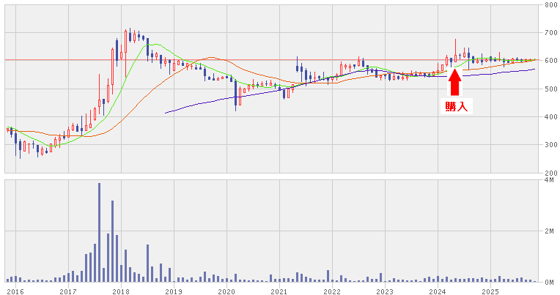The image size is (560, 295).
Task: Click the green moving average peak in 2018
Action: pos(152,44)
